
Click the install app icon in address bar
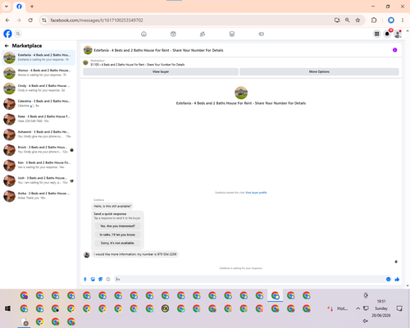click(337, 20)
